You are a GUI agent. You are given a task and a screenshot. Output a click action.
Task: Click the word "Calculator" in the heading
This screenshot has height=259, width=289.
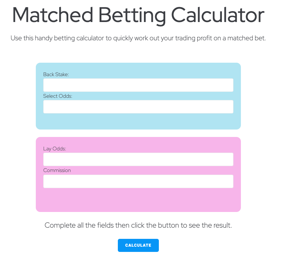[x=218, y=16]
